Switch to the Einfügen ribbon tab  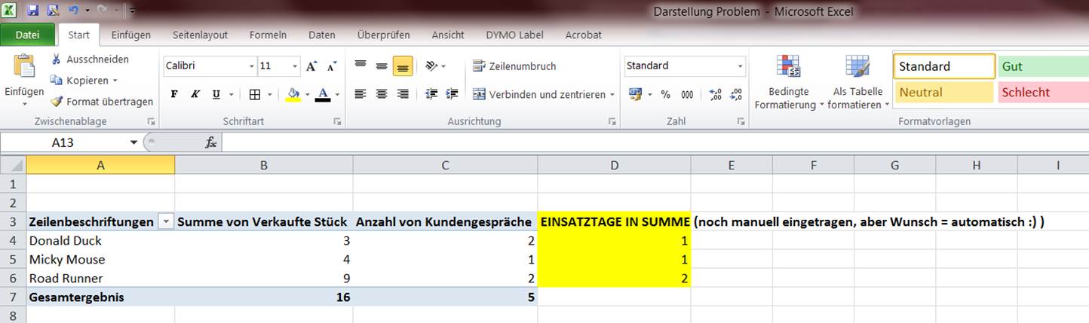pyautogui.click(x=130, y=35)
